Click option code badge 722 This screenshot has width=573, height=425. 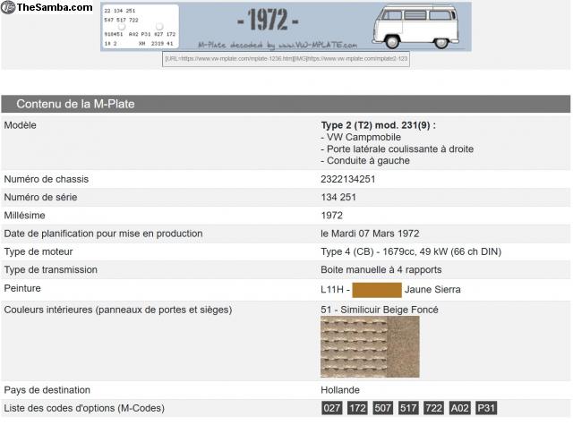tap(434, 408)
